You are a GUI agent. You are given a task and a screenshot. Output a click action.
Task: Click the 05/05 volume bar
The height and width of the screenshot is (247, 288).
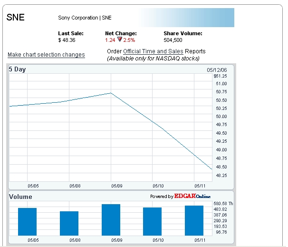(28, 222)
